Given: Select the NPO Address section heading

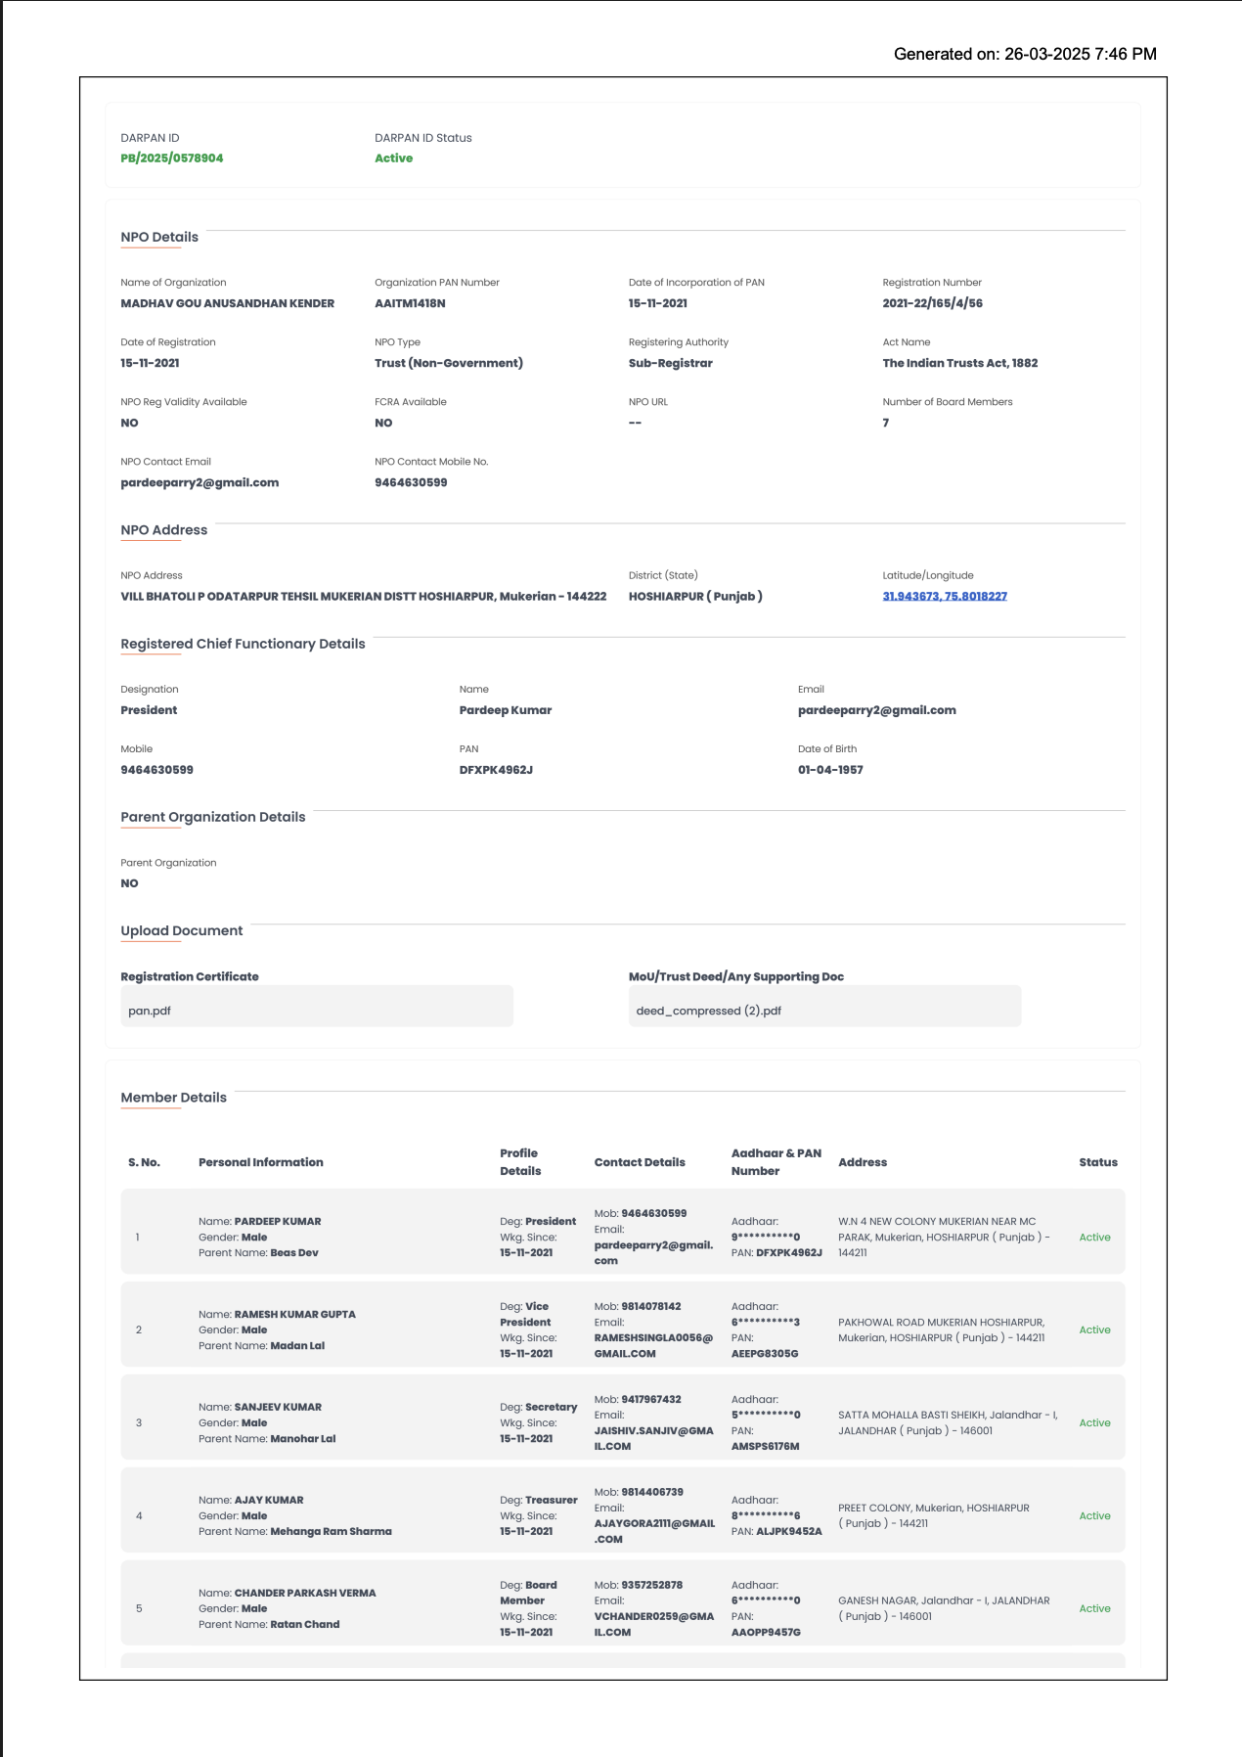Looking at the screenshot, I should [163, 530].
